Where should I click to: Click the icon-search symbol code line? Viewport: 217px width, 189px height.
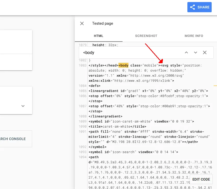pyautogui.click(x=133, y=152)
